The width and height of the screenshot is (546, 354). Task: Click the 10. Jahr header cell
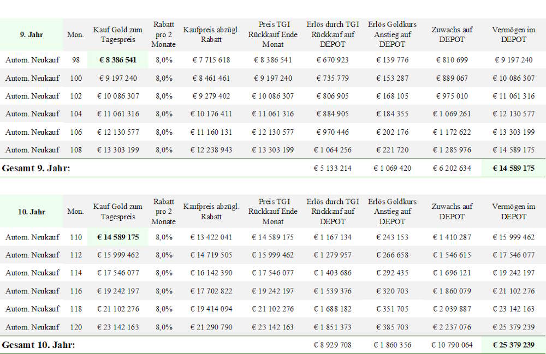coord(32,212)
